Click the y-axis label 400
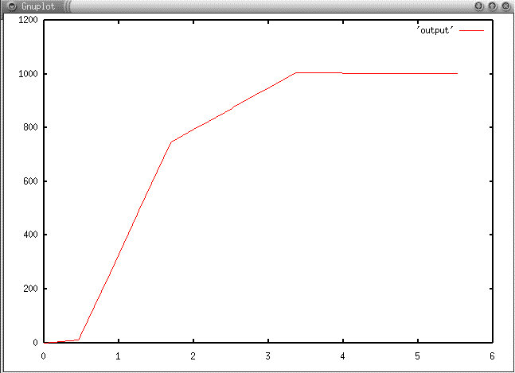Viewport: 515px width, 373px height. (x=30, y=235)
